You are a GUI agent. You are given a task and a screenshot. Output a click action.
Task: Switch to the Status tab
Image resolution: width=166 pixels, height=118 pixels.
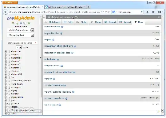coord(82,22)
